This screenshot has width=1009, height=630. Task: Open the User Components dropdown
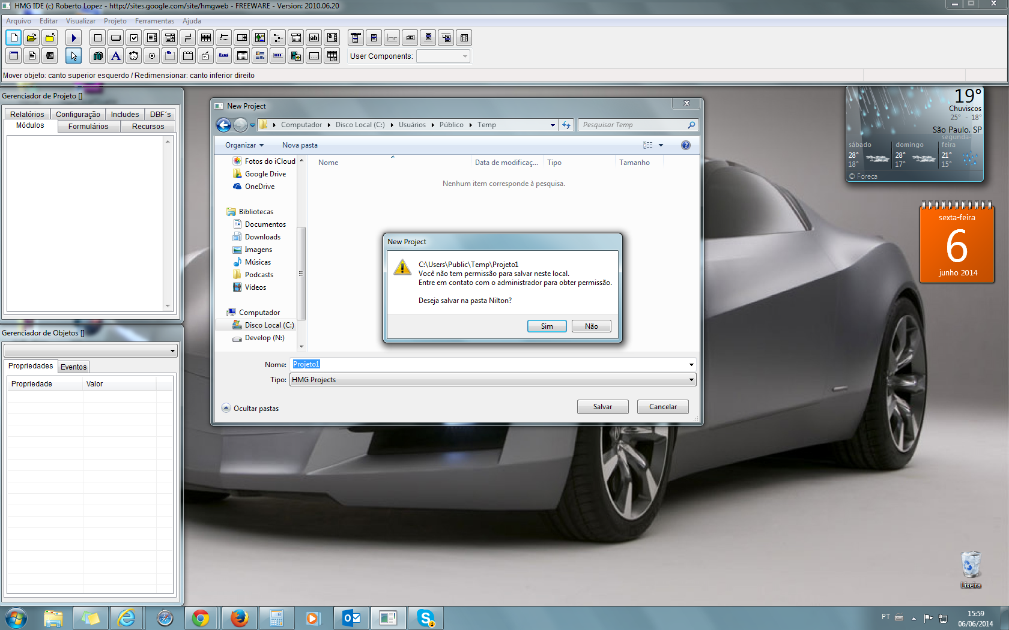[x=443, y=56]
